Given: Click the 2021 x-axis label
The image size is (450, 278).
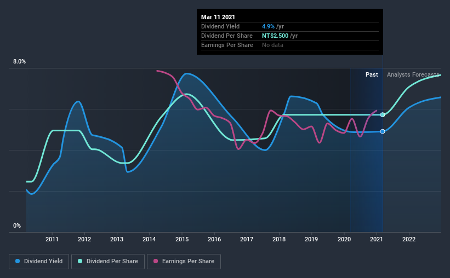Looking at the screenshot, I should [x=376, y=239].
